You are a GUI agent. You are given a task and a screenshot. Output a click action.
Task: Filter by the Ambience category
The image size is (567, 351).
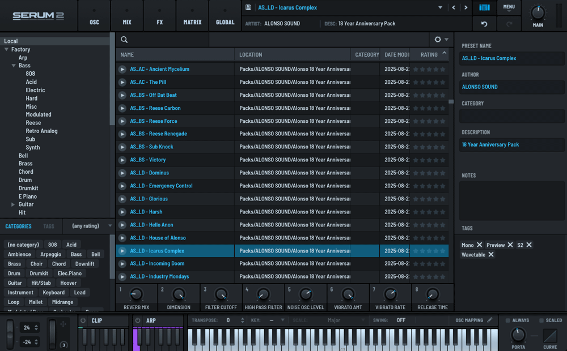(x=19, y=254)
